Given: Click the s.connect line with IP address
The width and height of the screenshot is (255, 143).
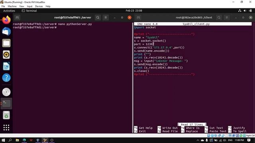Looking at the screenshot, I should [159, 48].
